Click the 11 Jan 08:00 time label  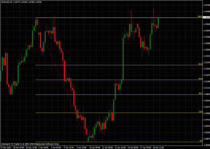108,148
